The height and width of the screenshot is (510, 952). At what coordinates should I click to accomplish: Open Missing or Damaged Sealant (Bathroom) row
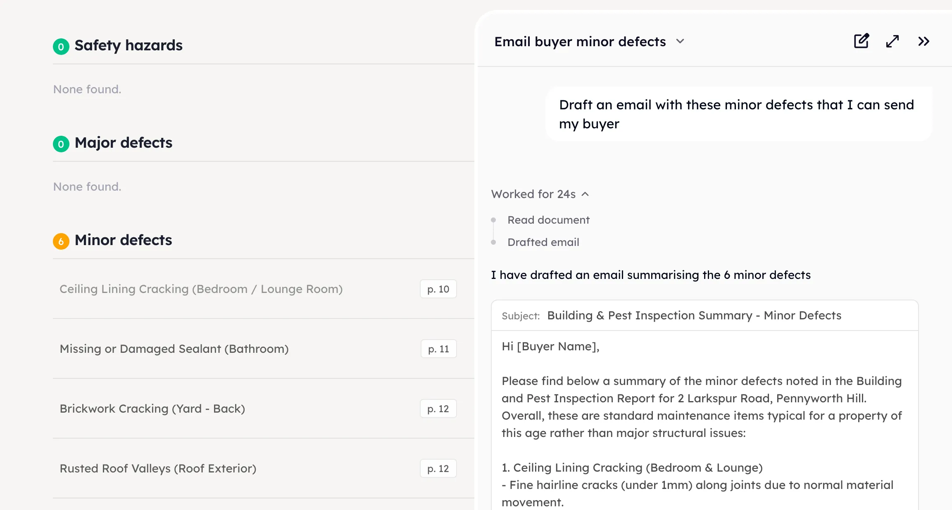[264, 349]
